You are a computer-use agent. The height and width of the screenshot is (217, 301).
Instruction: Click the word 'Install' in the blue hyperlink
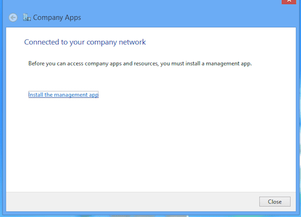(36, 94)
